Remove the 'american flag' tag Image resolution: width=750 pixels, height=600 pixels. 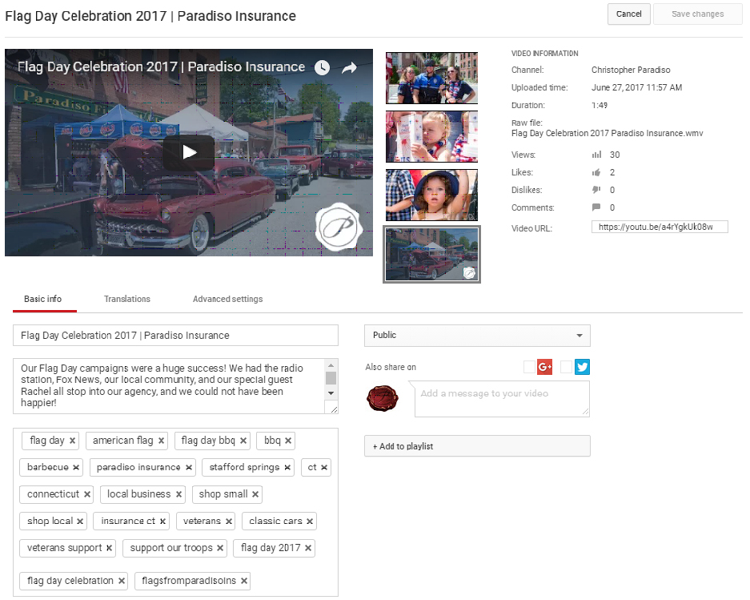pyautogui.click(x=161, y=441)
